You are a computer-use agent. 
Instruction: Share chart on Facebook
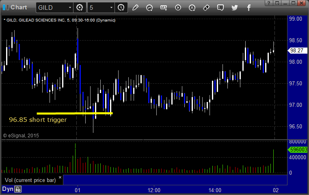[249, 8]
